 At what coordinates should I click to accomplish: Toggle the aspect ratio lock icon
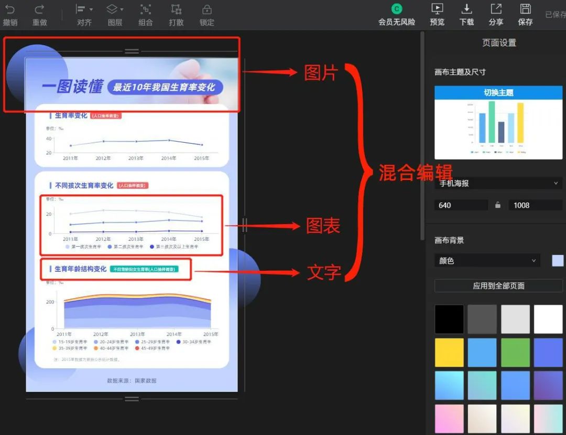pyautogui.click(x=498, y=205)
